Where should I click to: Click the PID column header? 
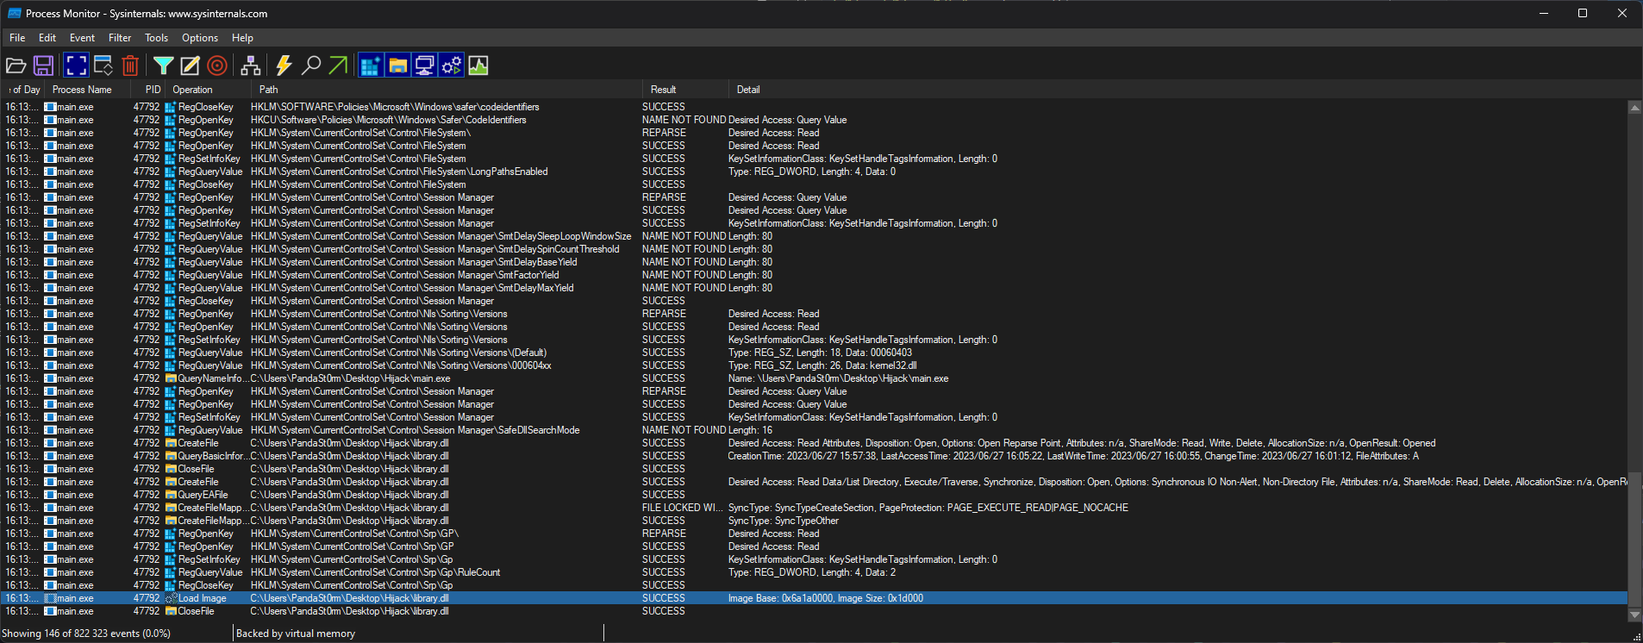pos(148,90)
